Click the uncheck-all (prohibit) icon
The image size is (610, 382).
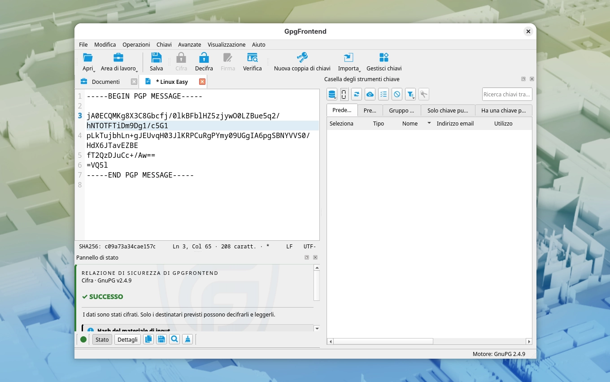[397, 94]
